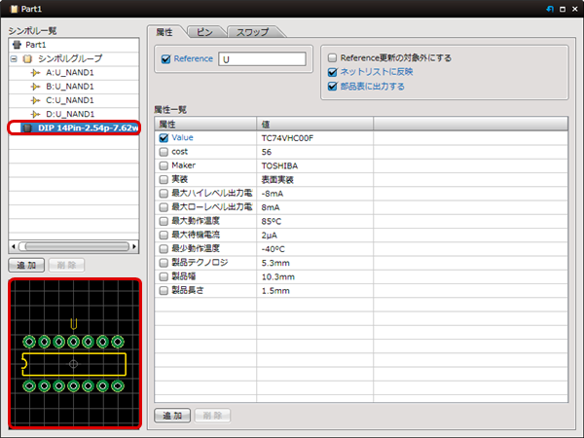Click the Reference input field

[x=262, y=59]
